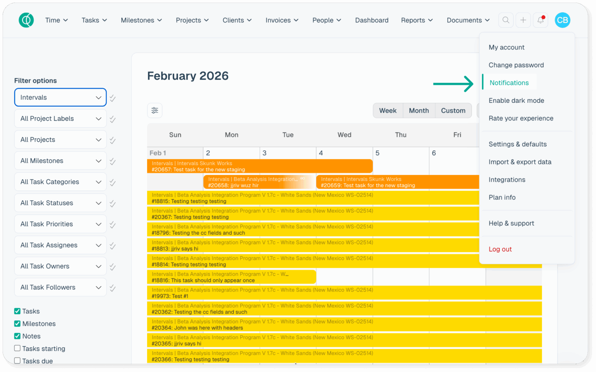
Task: Uncheck the Milestones checkbox
Action: point(17,324)
